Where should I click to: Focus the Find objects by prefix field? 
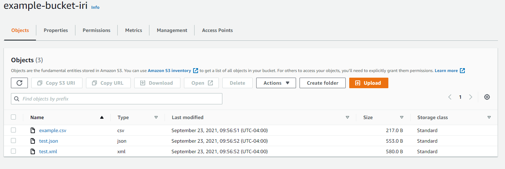(117, 99)
